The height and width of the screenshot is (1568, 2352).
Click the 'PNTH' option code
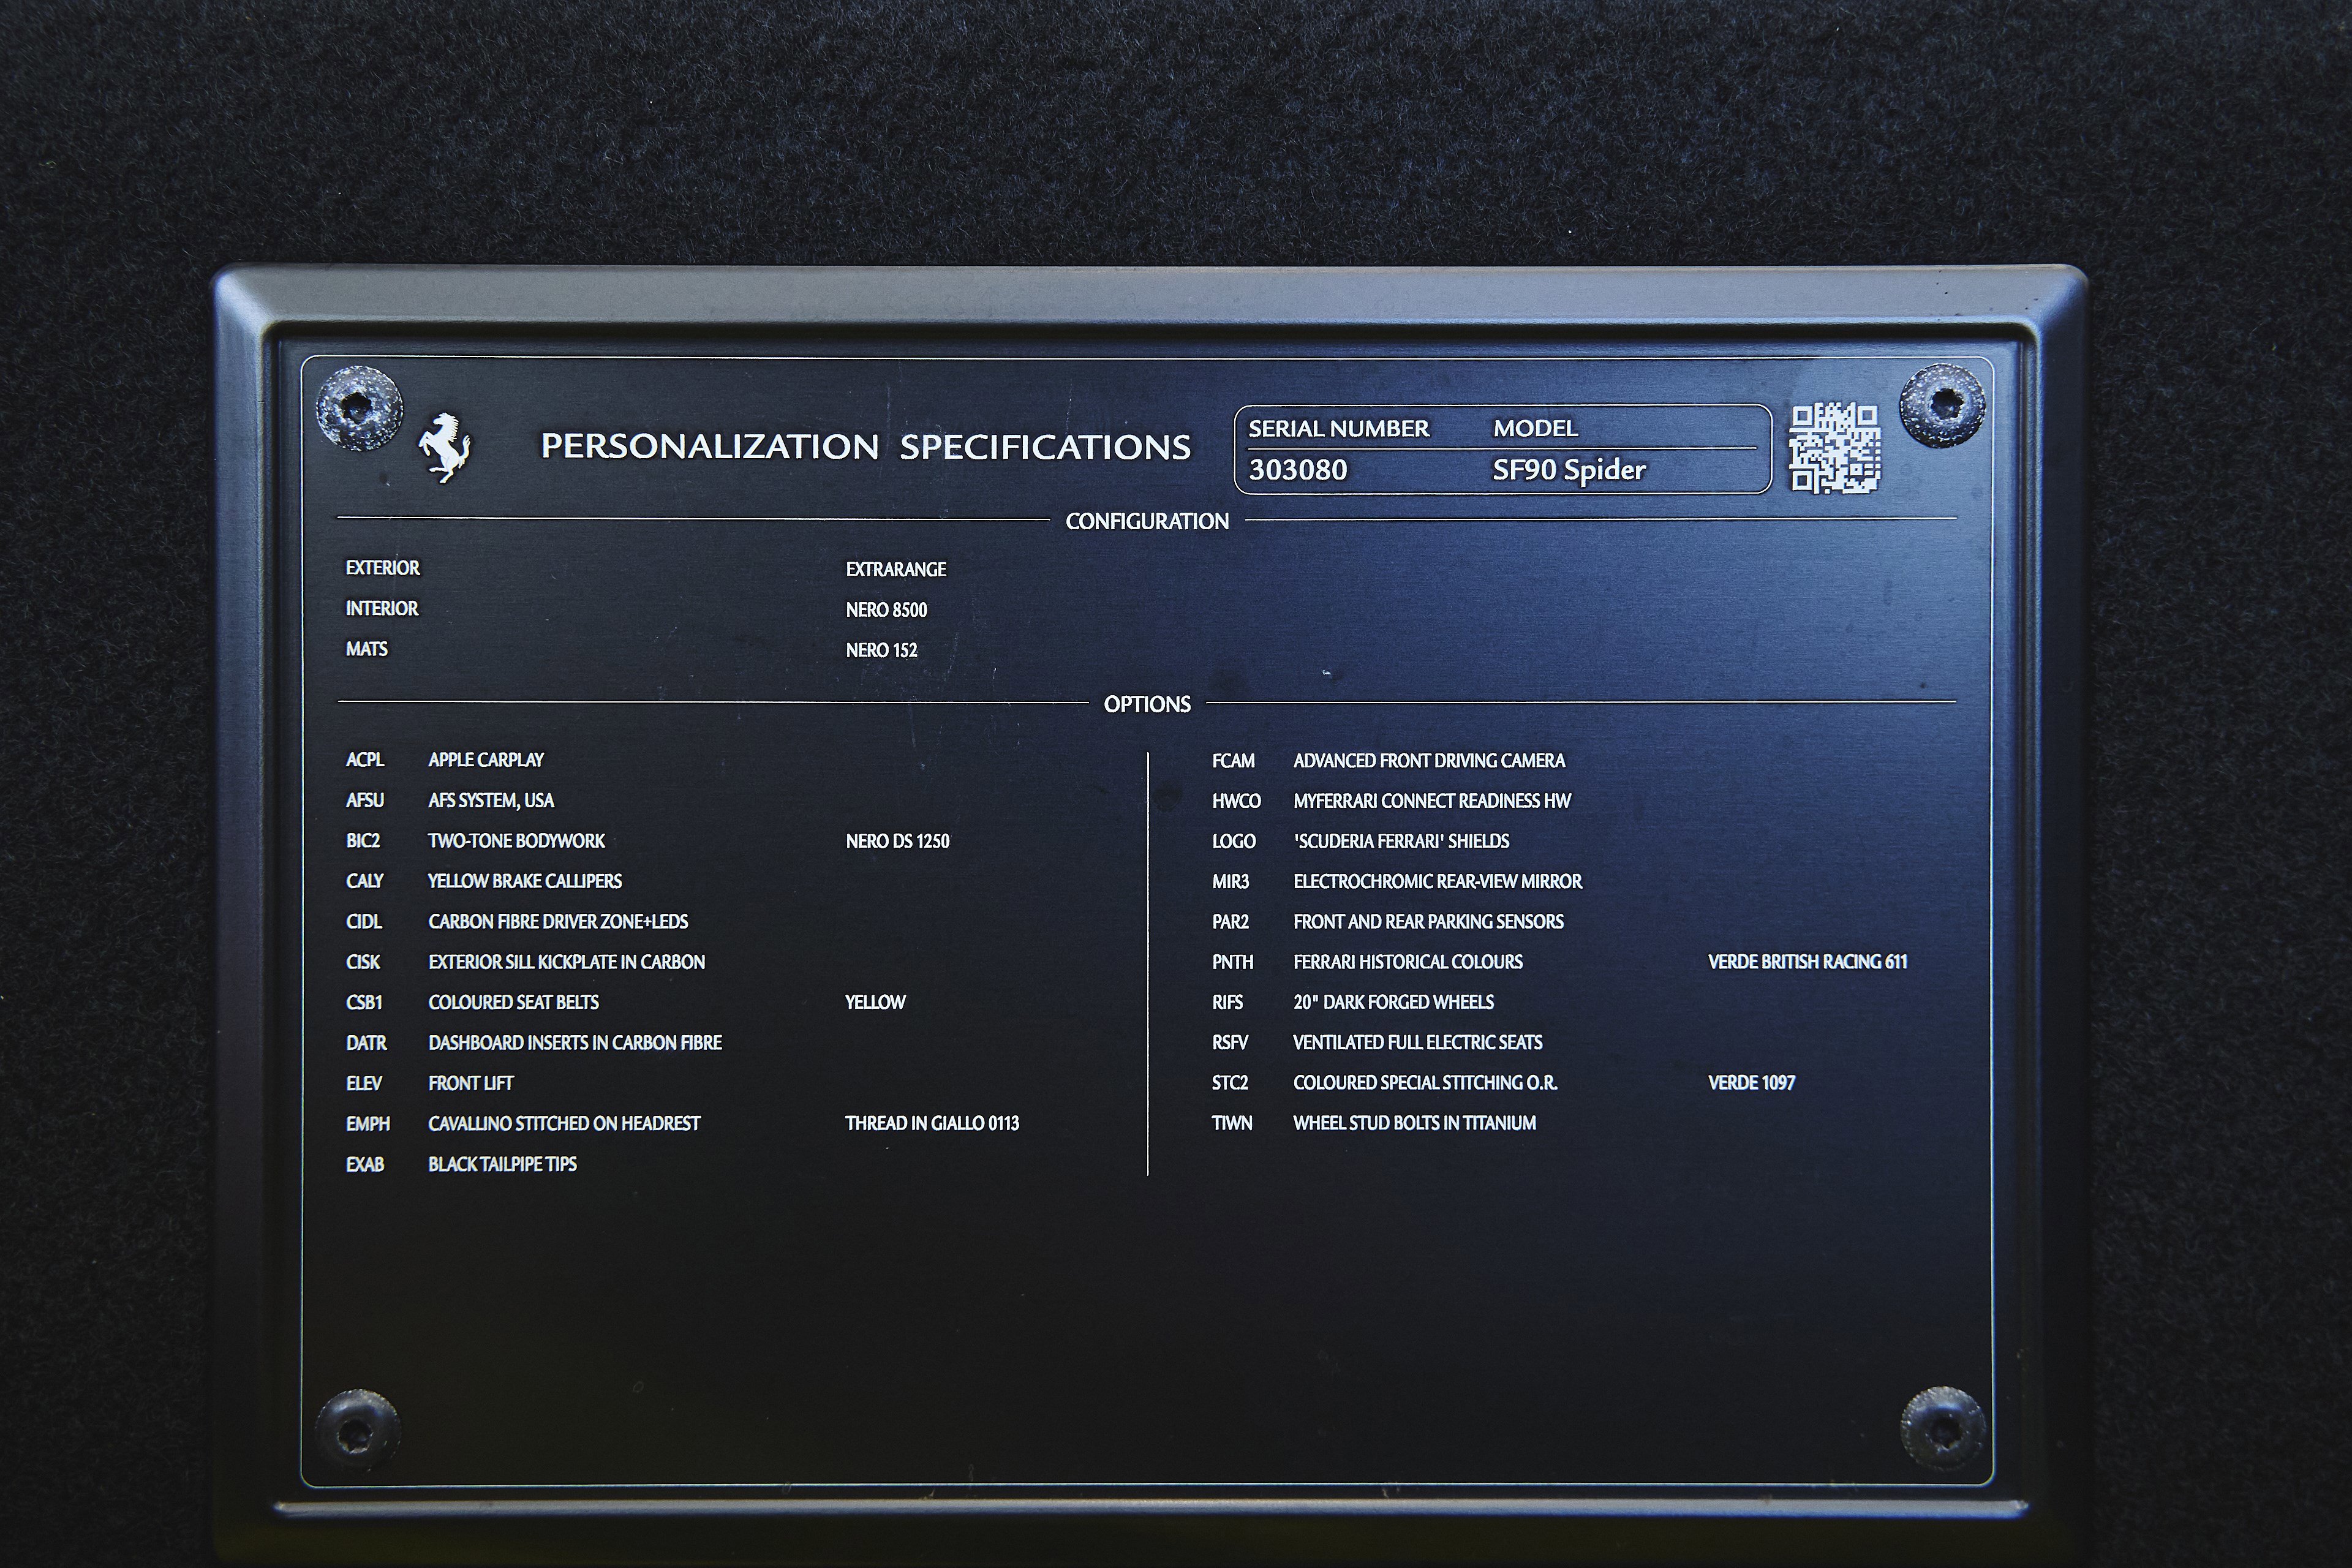pyautogui.click(x=1233, y=962)
